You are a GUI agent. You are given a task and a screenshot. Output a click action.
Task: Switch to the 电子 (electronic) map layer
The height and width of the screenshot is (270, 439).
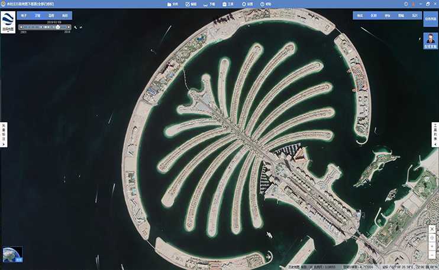point(24,15)
